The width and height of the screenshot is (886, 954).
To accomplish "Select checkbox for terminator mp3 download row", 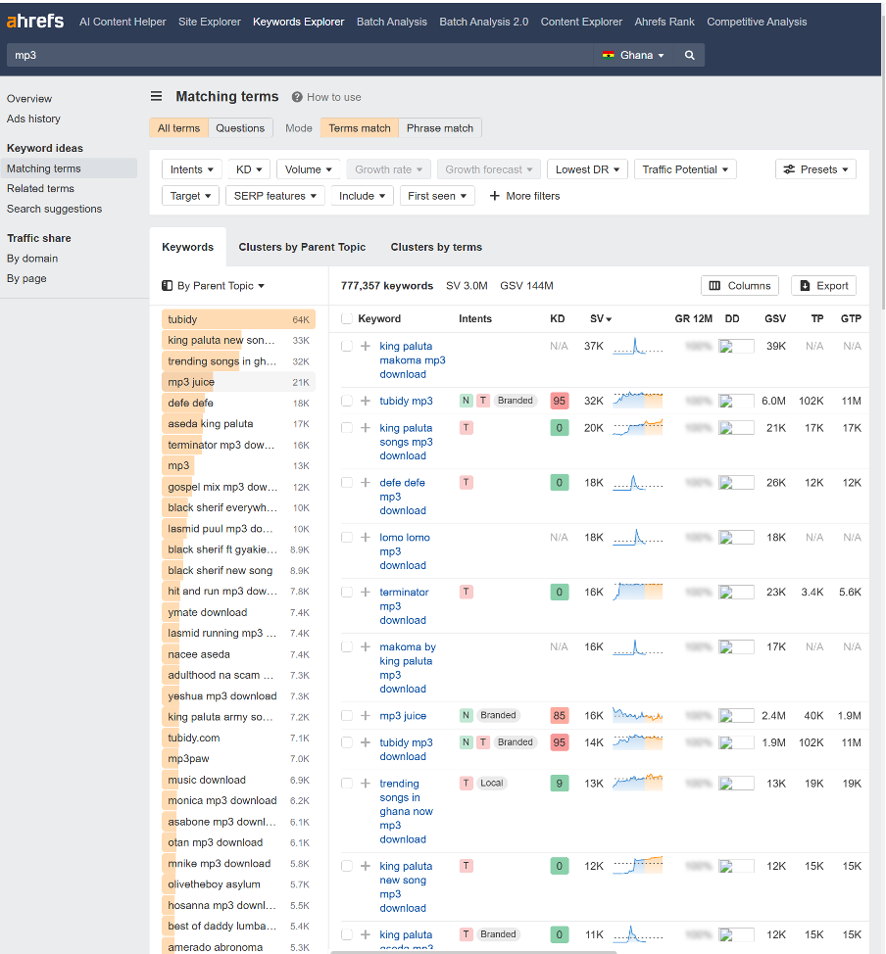I will click(x=346, y=593).
